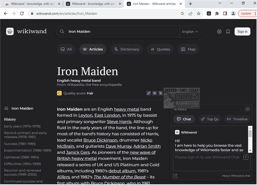This screenshot has height=185, width=257.
Task: Open the Top Qs tab
Action: pyautogui.click(x=210, y=119)
